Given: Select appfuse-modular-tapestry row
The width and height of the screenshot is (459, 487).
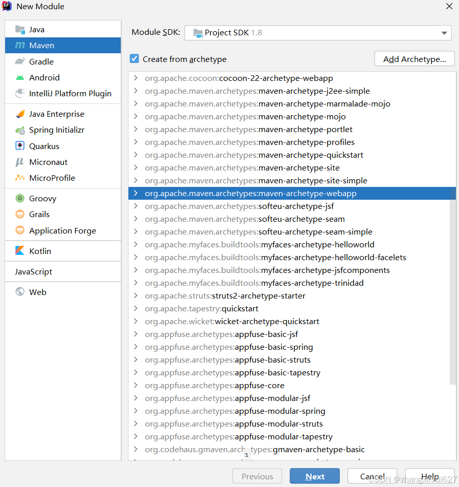Looking at the screenshot, I should tap(292, 436).
